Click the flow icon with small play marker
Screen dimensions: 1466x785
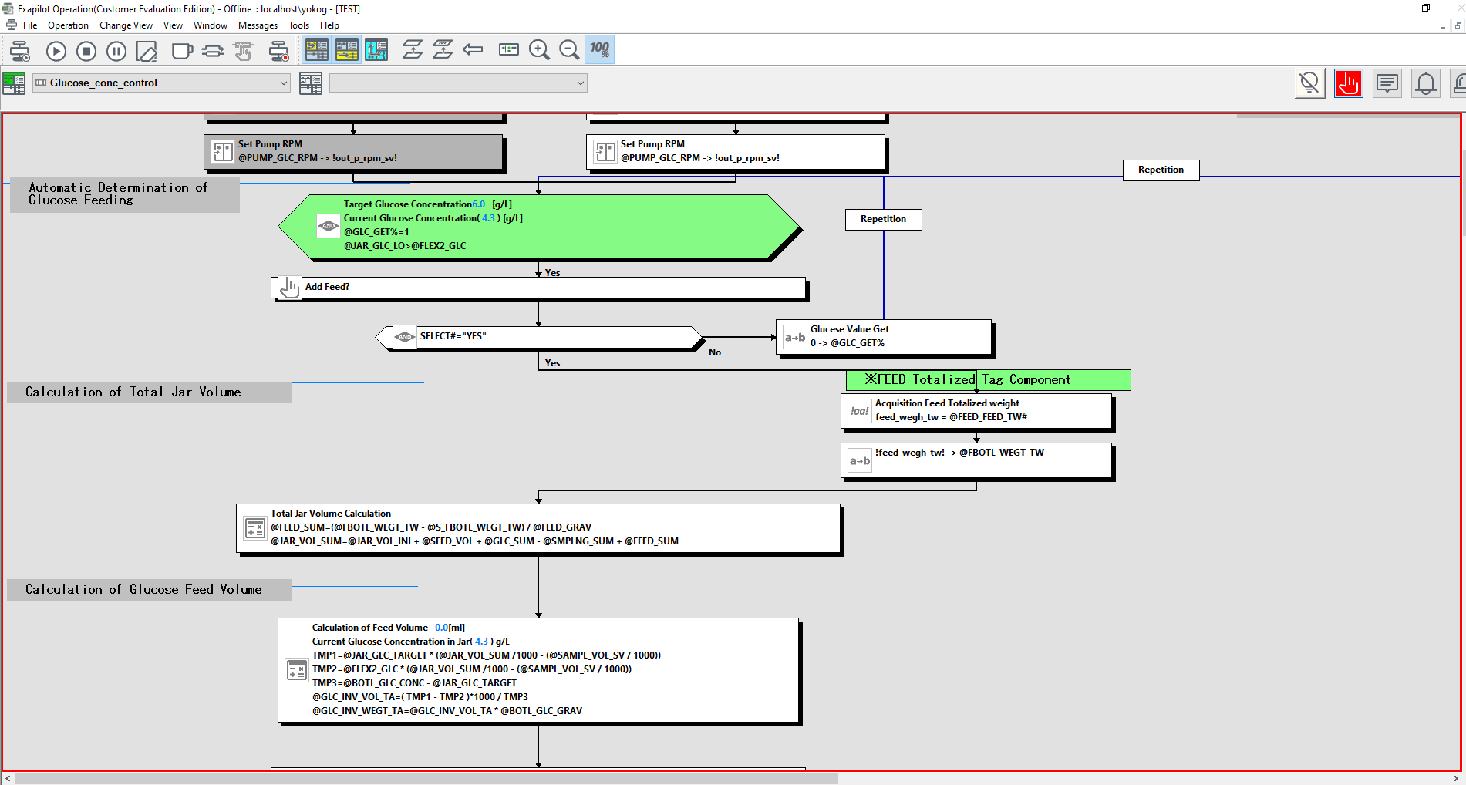(19, 51)
